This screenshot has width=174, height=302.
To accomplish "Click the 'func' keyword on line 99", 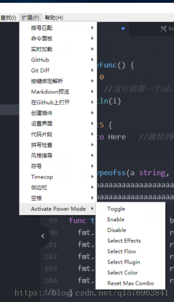I will pos(77,220).
